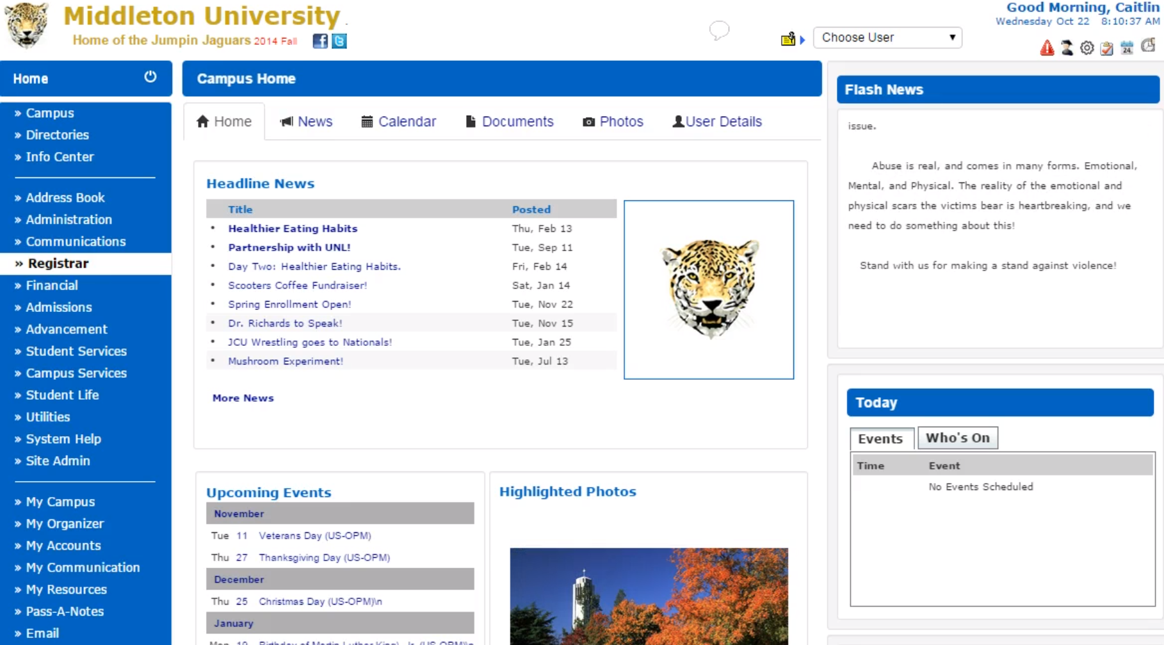
Task: Click the speech bubble chat icon
Action: (718, 31)
